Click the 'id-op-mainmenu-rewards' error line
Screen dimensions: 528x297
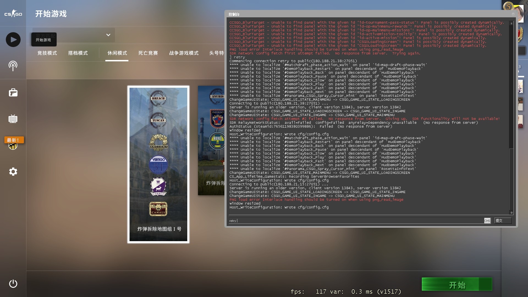(363, 26)
